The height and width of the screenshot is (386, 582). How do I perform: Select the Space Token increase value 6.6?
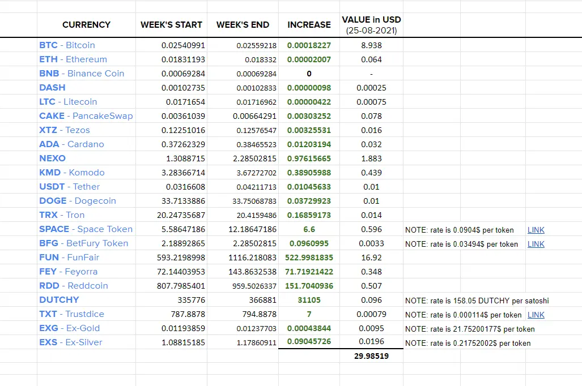tap(309, 229)
